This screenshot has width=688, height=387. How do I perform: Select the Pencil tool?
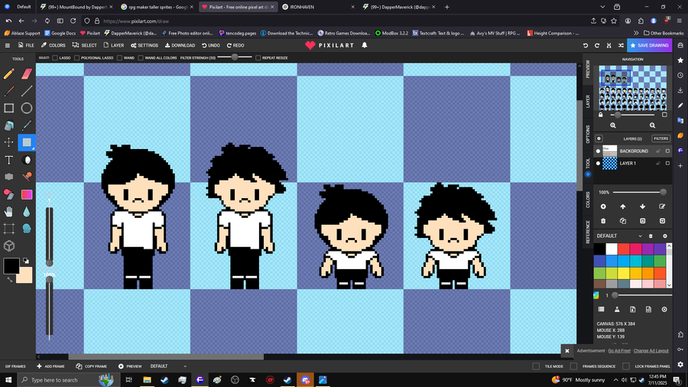tap(8, 73)
